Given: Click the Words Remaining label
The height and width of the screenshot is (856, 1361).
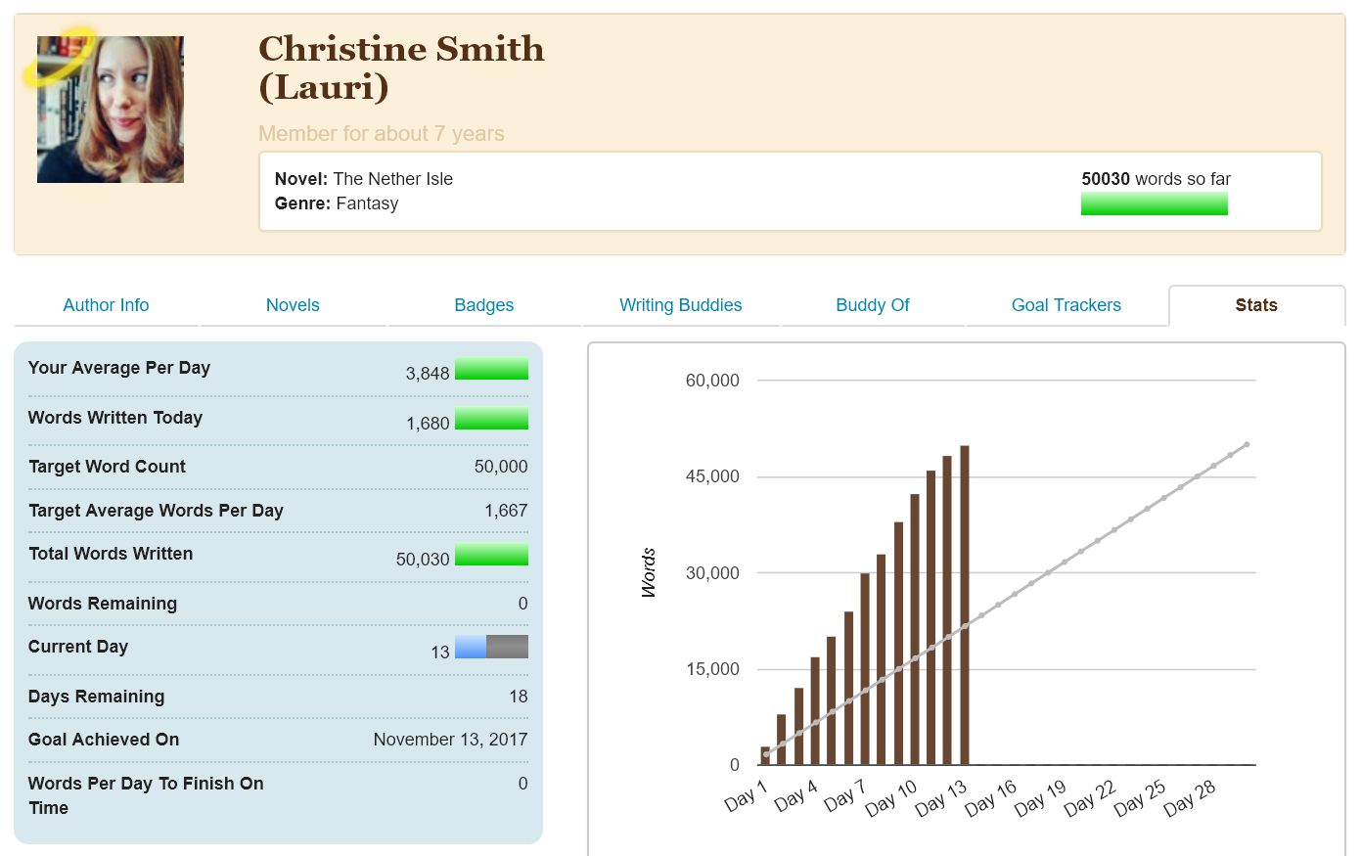Looking at the screenshot, I should 103,604.
